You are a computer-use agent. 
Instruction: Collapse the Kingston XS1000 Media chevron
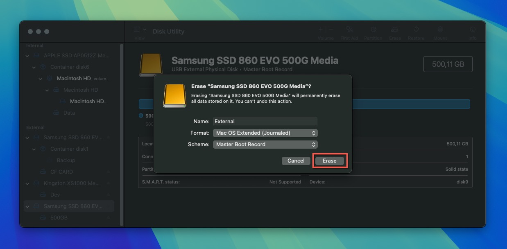click(27, 183)
